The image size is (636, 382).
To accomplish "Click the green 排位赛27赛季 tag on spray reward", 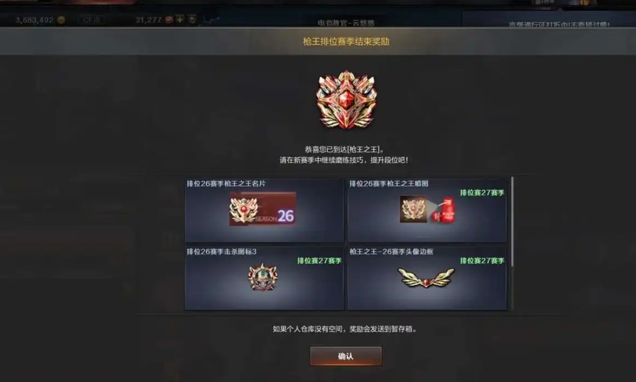I will [x=482, y=193].
